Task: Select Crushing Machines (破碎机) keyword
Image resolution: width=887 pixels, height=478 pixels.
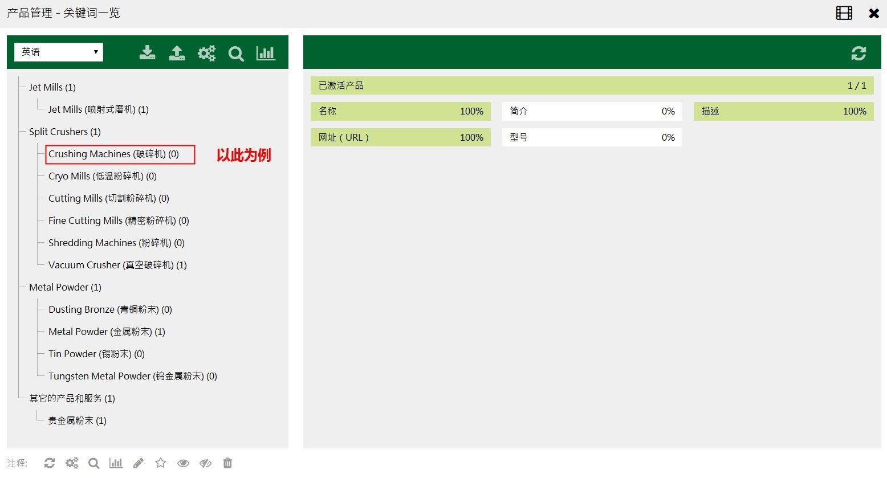Action: [113, 154]
